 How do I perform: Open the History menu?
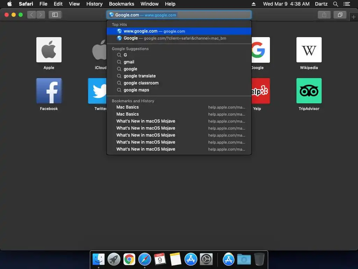click(94, 4)
